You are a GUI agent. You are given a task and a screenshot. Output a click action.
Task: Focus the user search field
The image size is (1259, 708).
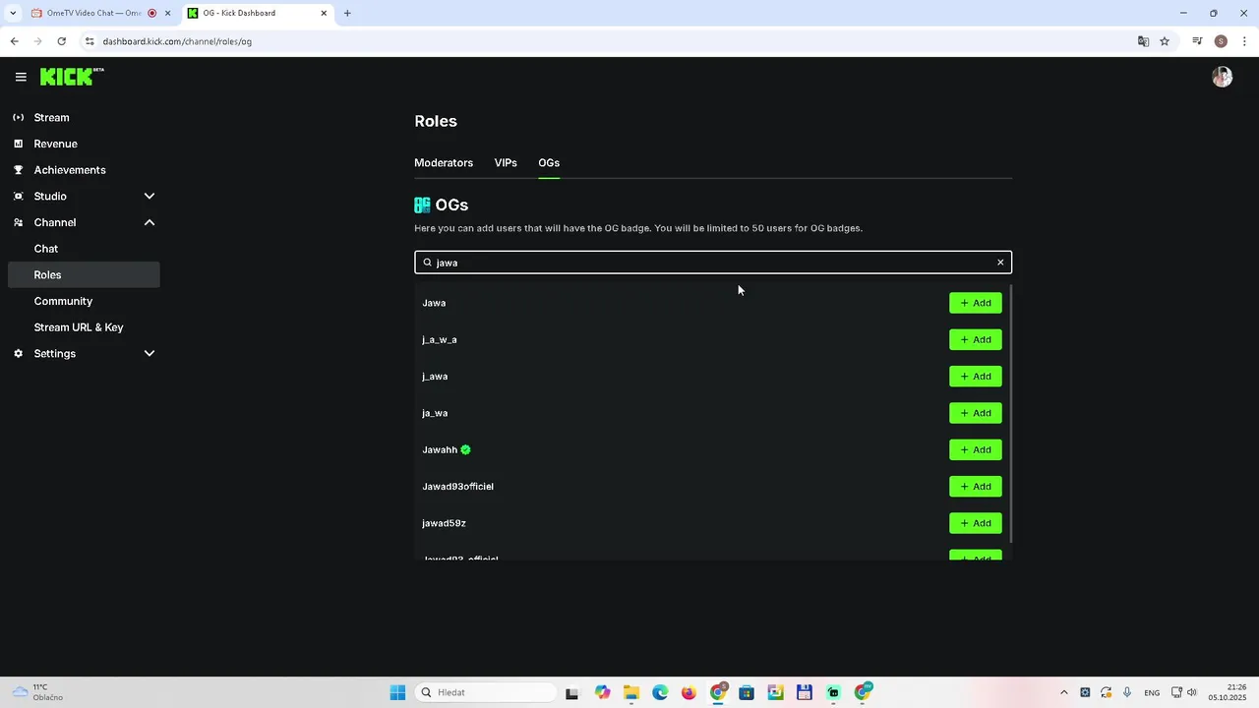pyautogui.click(x=713, y=263)
